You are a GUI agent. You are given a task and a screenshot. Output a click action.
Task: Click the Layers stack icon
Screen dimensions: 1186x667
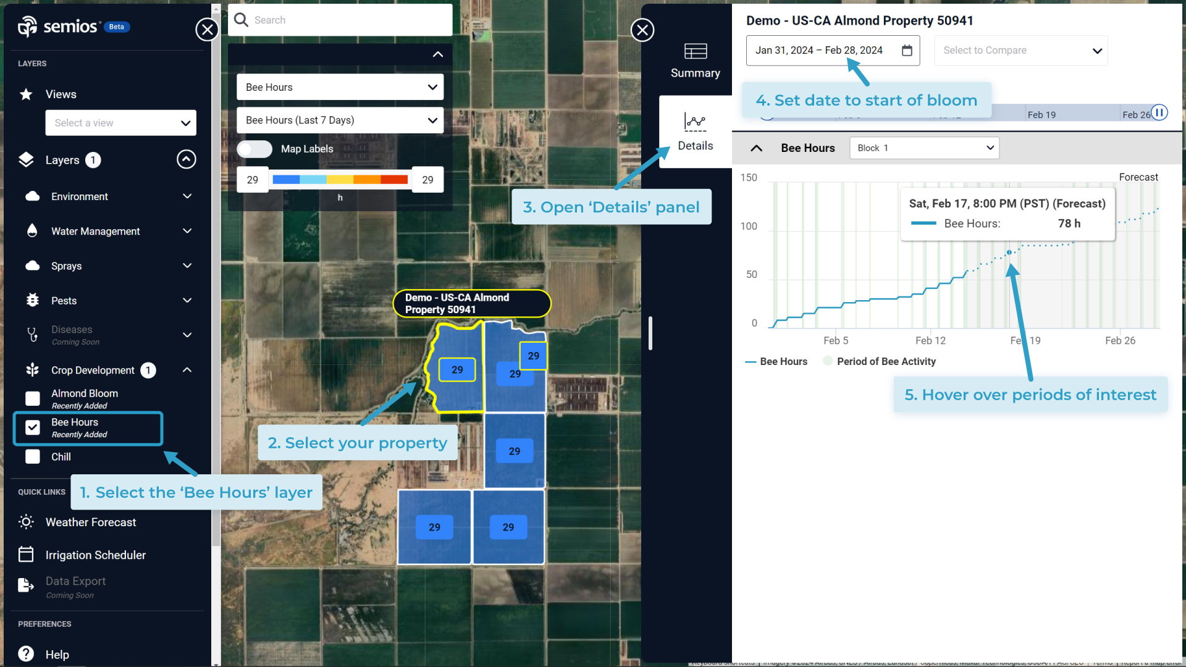[x=26, y=160]
